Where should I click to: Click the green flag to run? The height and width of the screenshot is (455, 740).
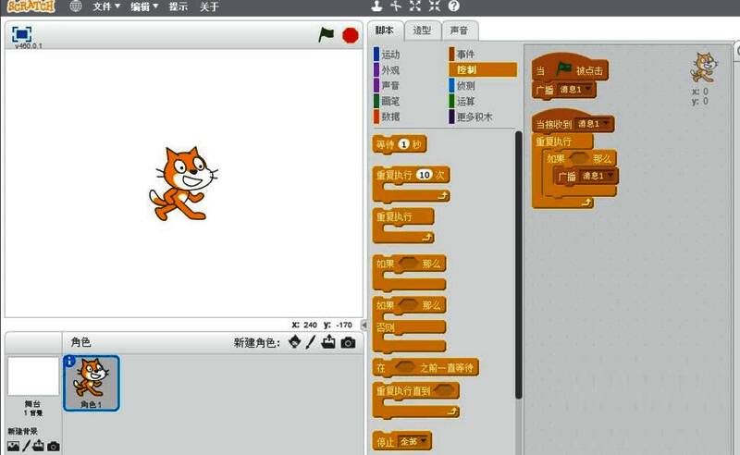326,34
